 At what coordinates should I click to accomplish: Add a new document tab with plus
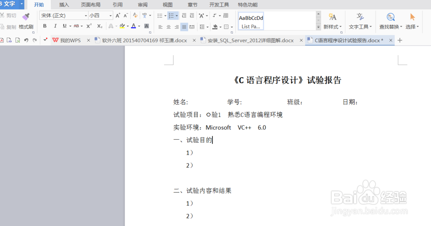point(400,41)
